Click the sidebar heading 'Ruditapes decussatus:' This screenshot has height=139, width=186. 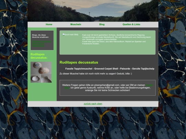click(x=39, y=56)
